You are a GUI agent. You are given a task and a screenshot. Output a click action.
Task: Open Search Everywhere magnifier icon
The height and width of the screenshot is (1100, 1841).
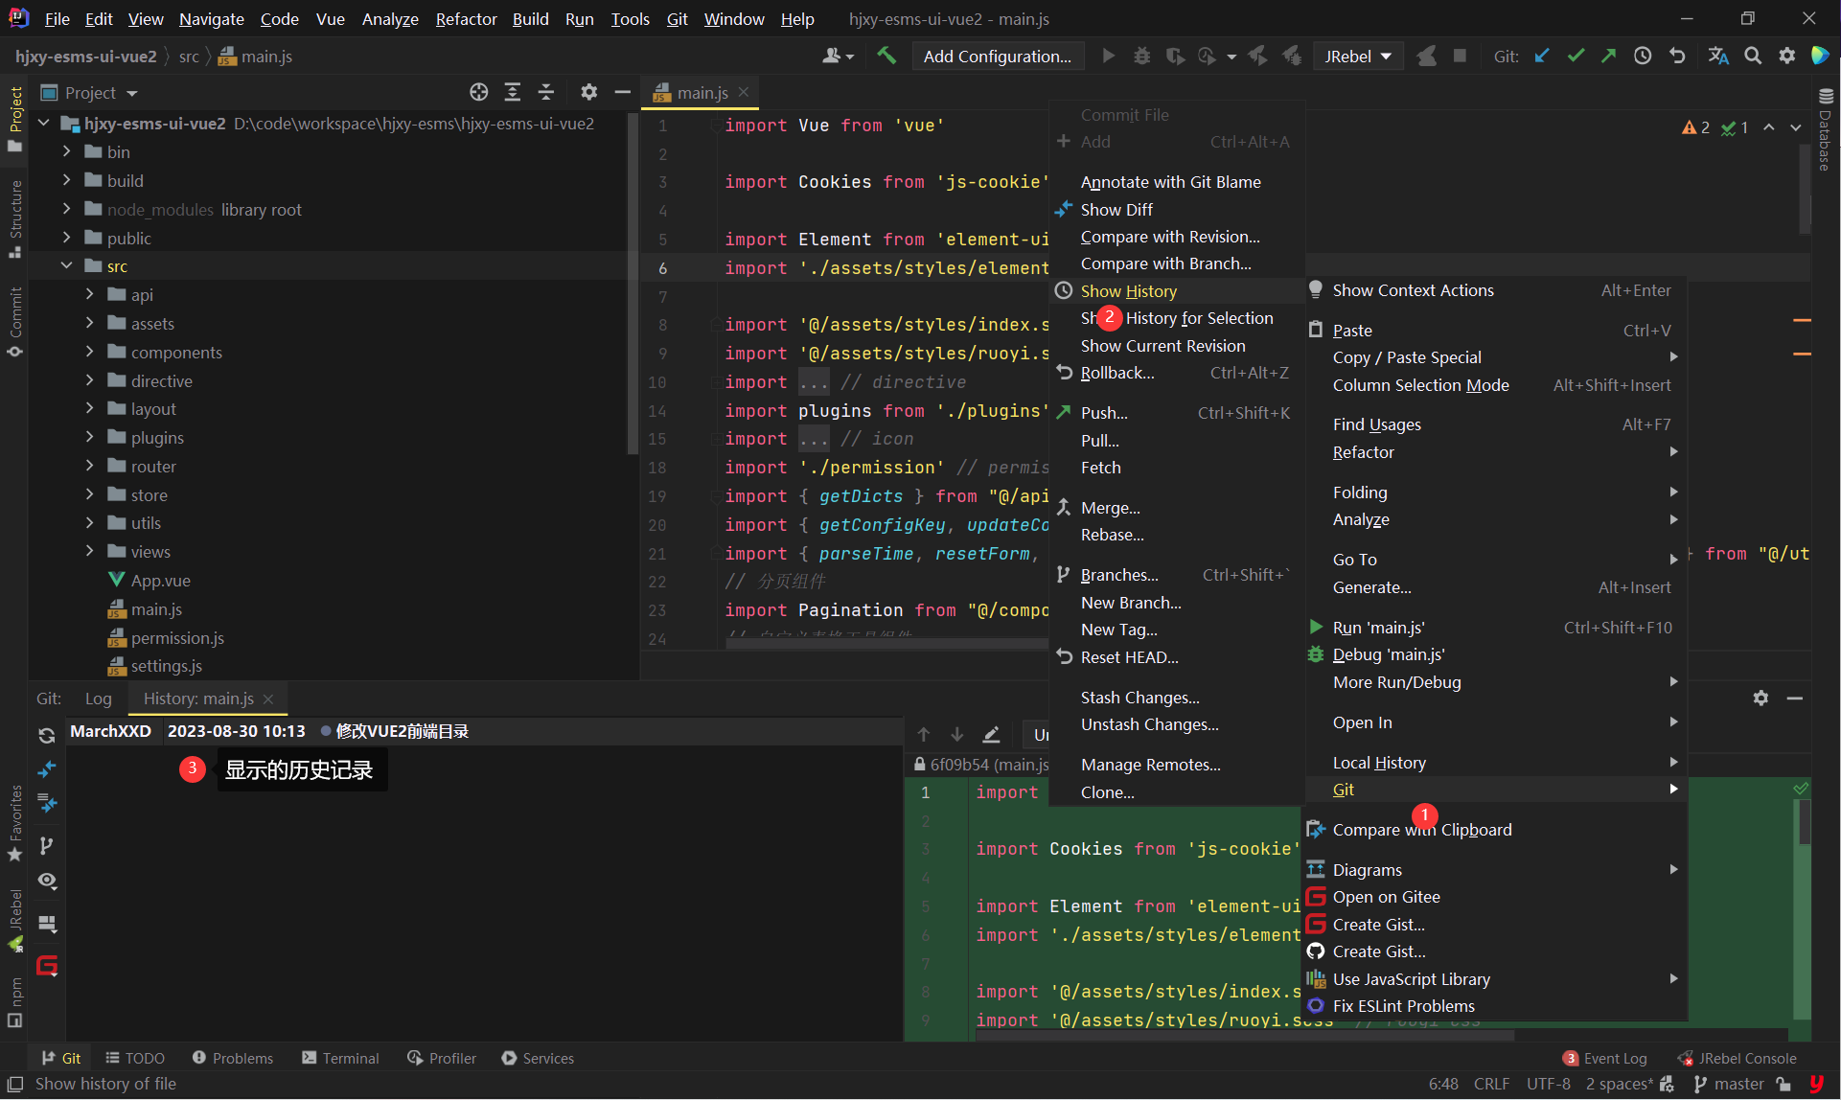pyautogui.click(x=1753, y=56)
